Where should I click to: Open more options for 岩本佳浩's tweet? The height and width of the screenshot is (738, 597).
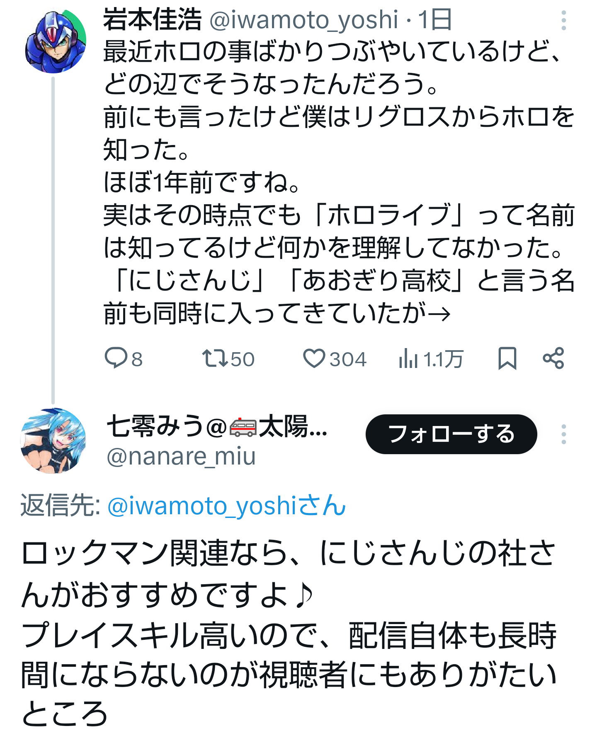[563, 20]
